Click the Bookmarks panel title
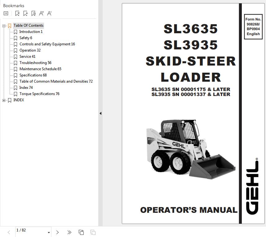The width and height of the screenshot is (266, 237). pos(14,6)
